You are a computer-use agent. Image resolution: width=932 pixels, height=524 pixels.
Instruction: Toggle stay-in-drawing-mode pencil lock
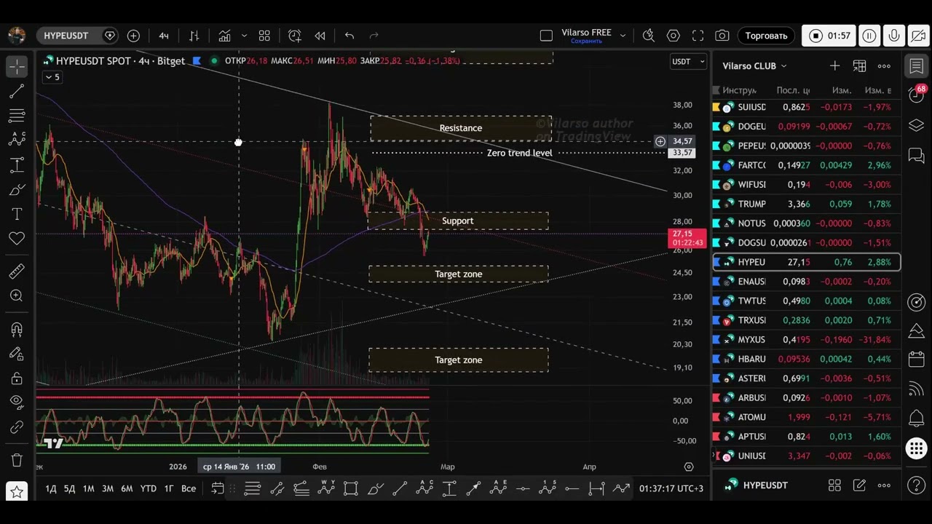point(17,354)
